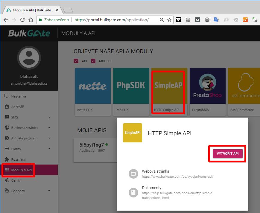This screenshot has height=213, width=260.
Task: Open the HTTP Simple API card
Action: pyautogui.click(x=169, y=92)
